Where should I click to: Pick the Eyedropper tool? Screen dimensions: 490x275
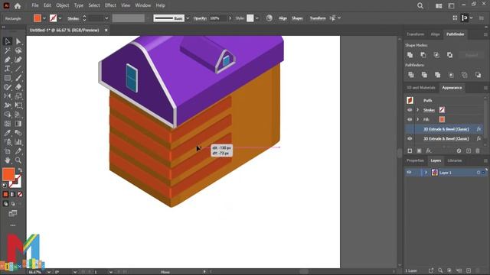[x=8, y=133]
